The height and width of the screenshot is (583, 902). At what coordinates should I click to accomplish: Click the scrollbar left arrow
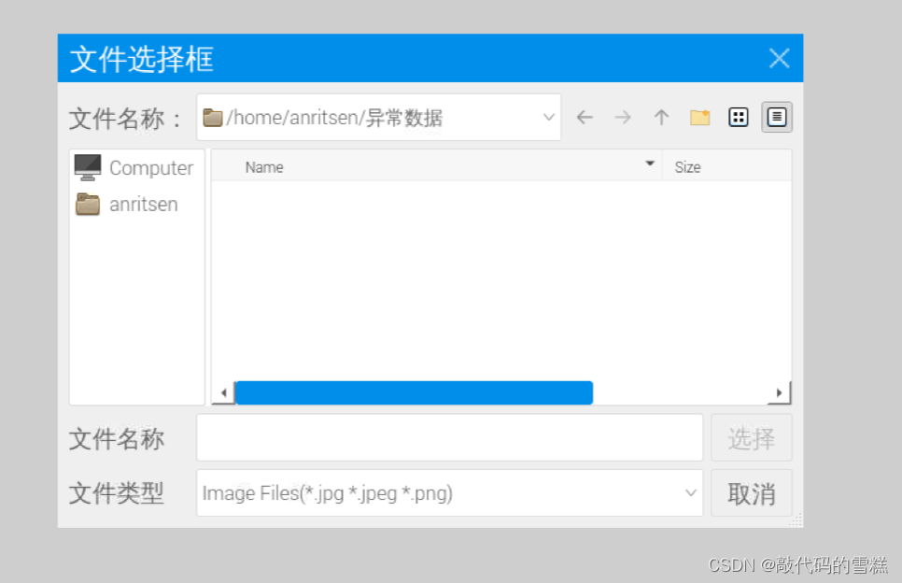(x=224, y=393)
